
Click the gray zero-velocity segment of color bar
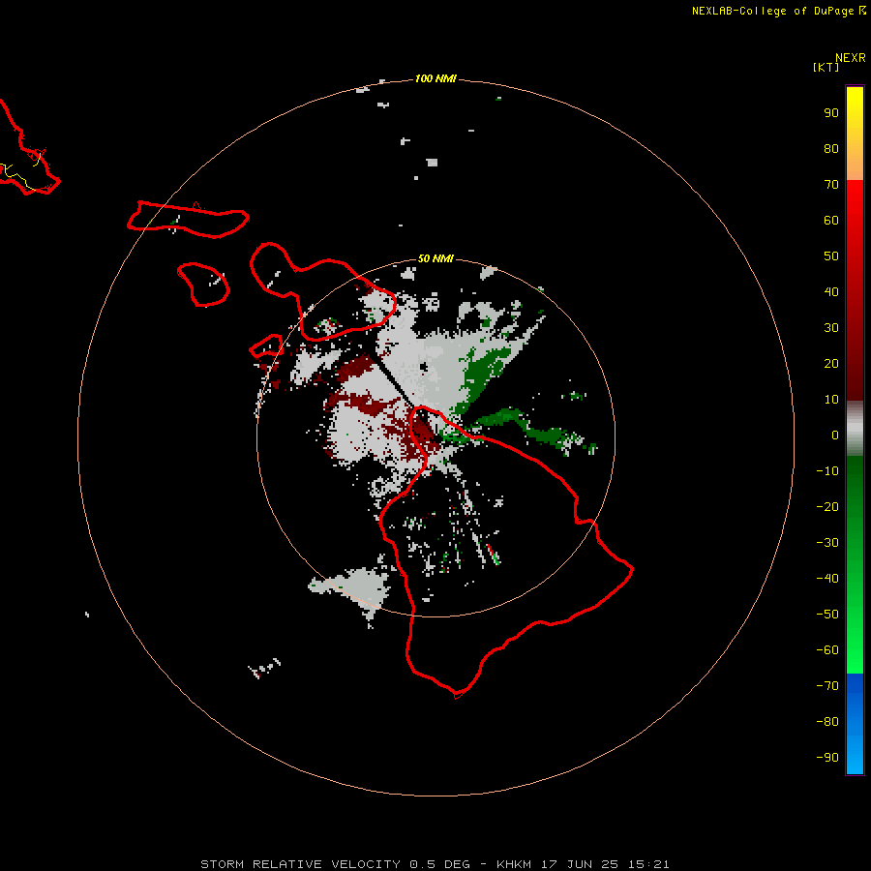855,429
